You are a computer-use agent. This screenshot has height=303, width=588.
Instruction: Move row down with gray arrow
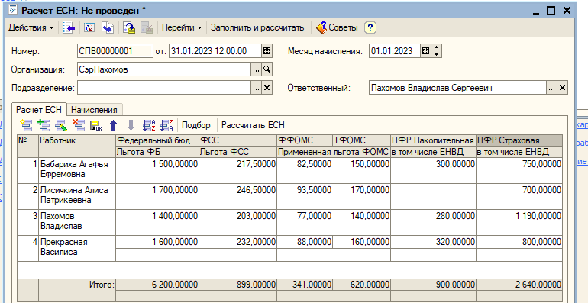click(x=131, y=125)
